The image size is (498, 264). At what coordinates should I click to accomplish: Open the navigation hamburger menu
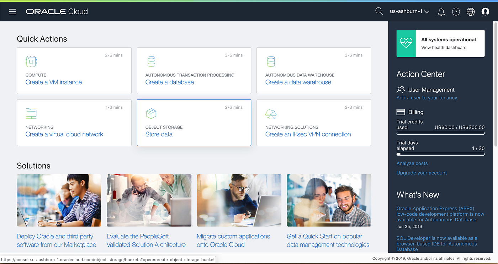click(x=12, y=11)
